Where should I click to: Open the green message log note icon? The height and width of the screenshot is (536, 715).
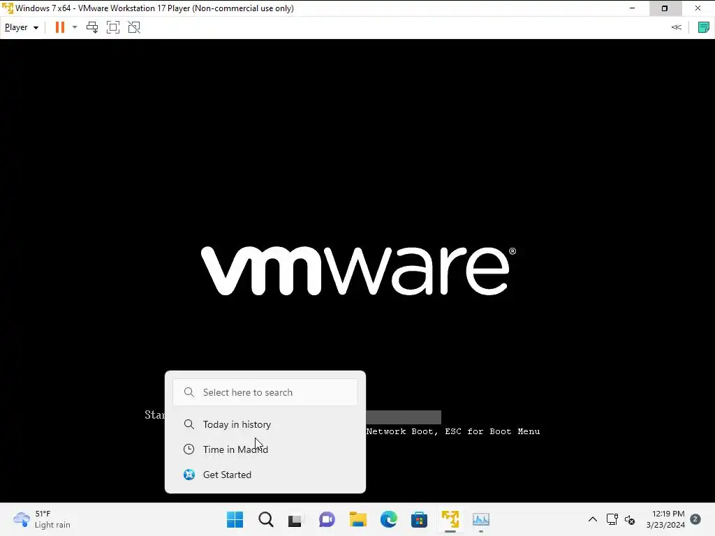click(704, 27)
